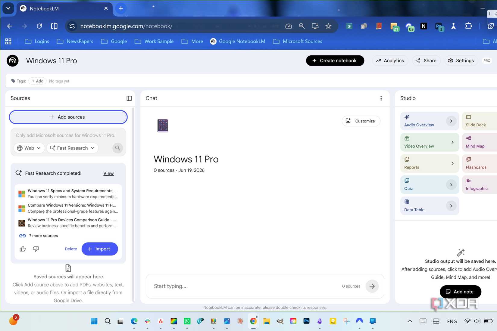Switch to the NotebookLM browser tab
Image resolution: width=497 pixels, height=331 pixels.
click(x=65, y=8)
